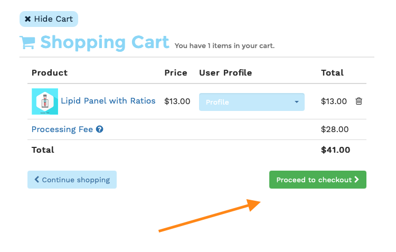The image size is (396, 252).
Task: Click the User Profile column header
Action: pos(225,73)
